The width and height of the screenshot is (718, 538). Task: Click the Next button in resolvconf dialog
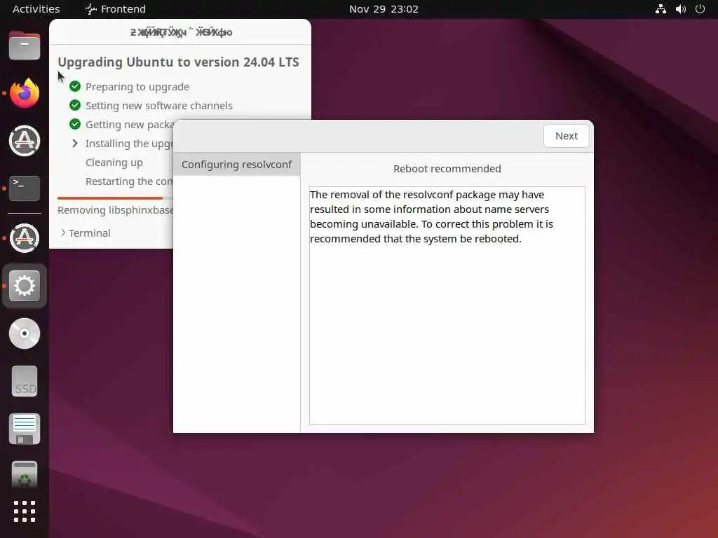tap(566, 136)
